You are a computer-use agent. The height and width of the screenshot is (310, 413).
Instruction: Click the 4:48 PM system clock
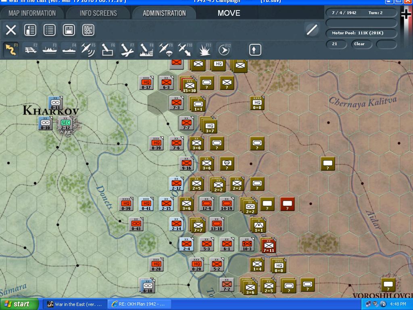(x=398, y=304)
